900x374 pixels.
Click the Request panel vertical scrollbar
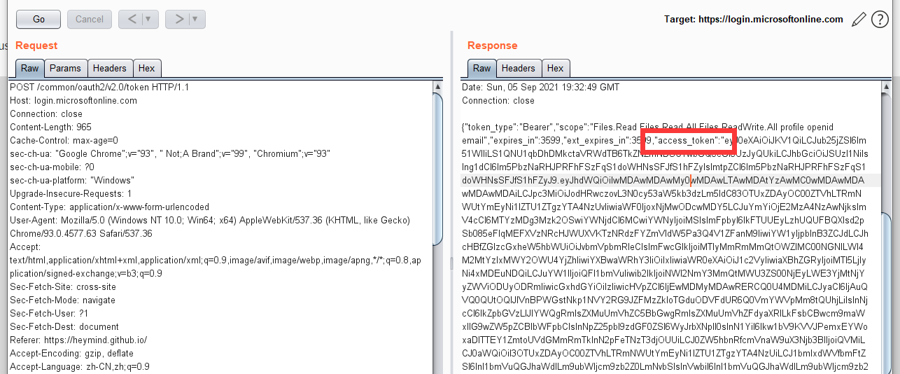point(437,168)
